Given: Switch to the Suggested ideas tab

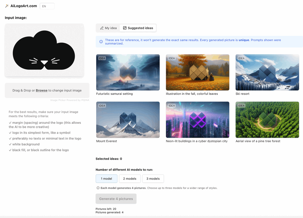Looking at the screenshot, I should [x=138, y=28].
